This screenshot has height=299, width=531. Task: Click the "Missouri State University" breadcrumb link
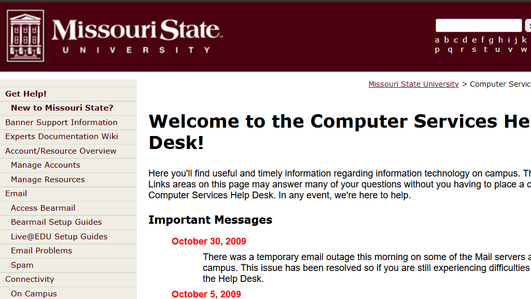[413, 84]
